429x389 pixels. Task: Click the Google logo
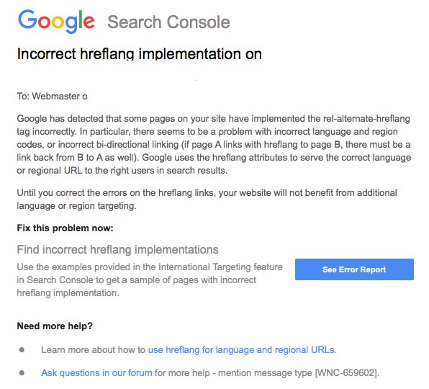pos(56,22)
